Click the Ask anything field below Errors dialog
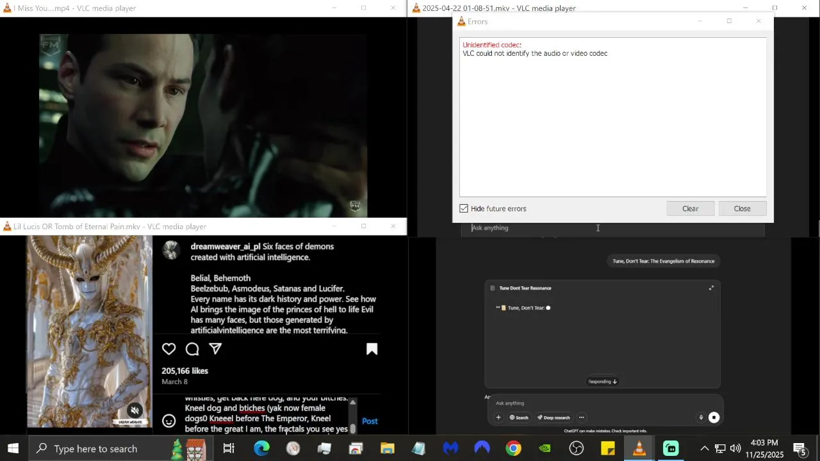 (612, 228)
